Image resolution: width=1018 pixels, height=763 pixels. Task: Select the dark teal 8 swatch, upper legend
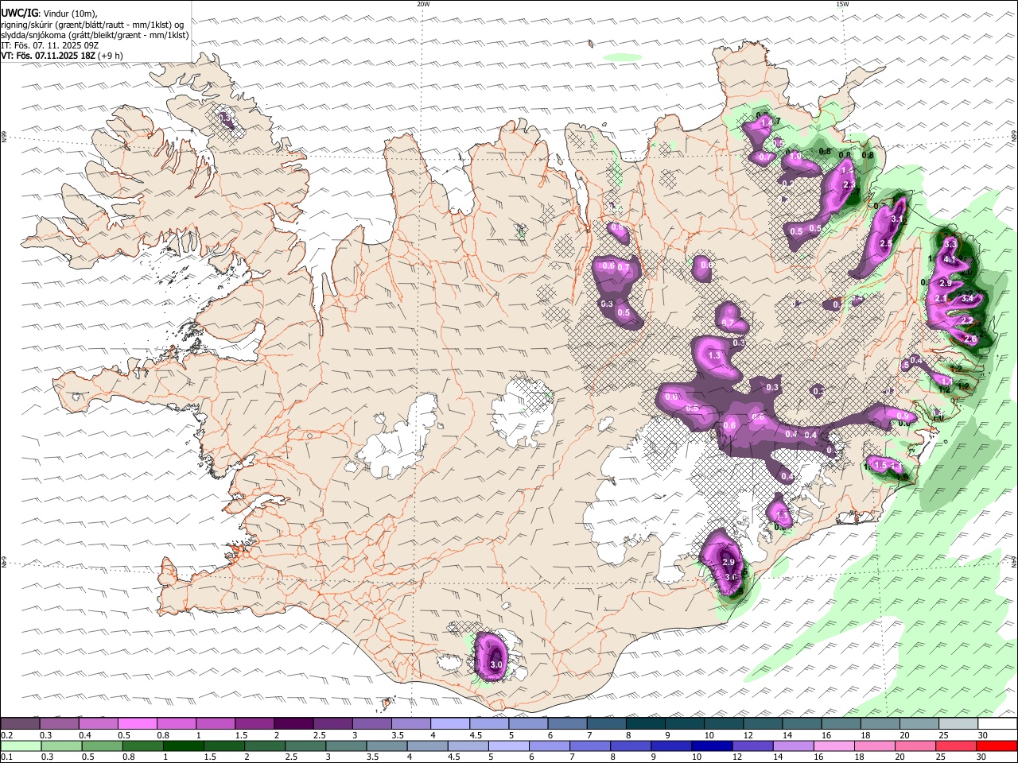point(645,724)
